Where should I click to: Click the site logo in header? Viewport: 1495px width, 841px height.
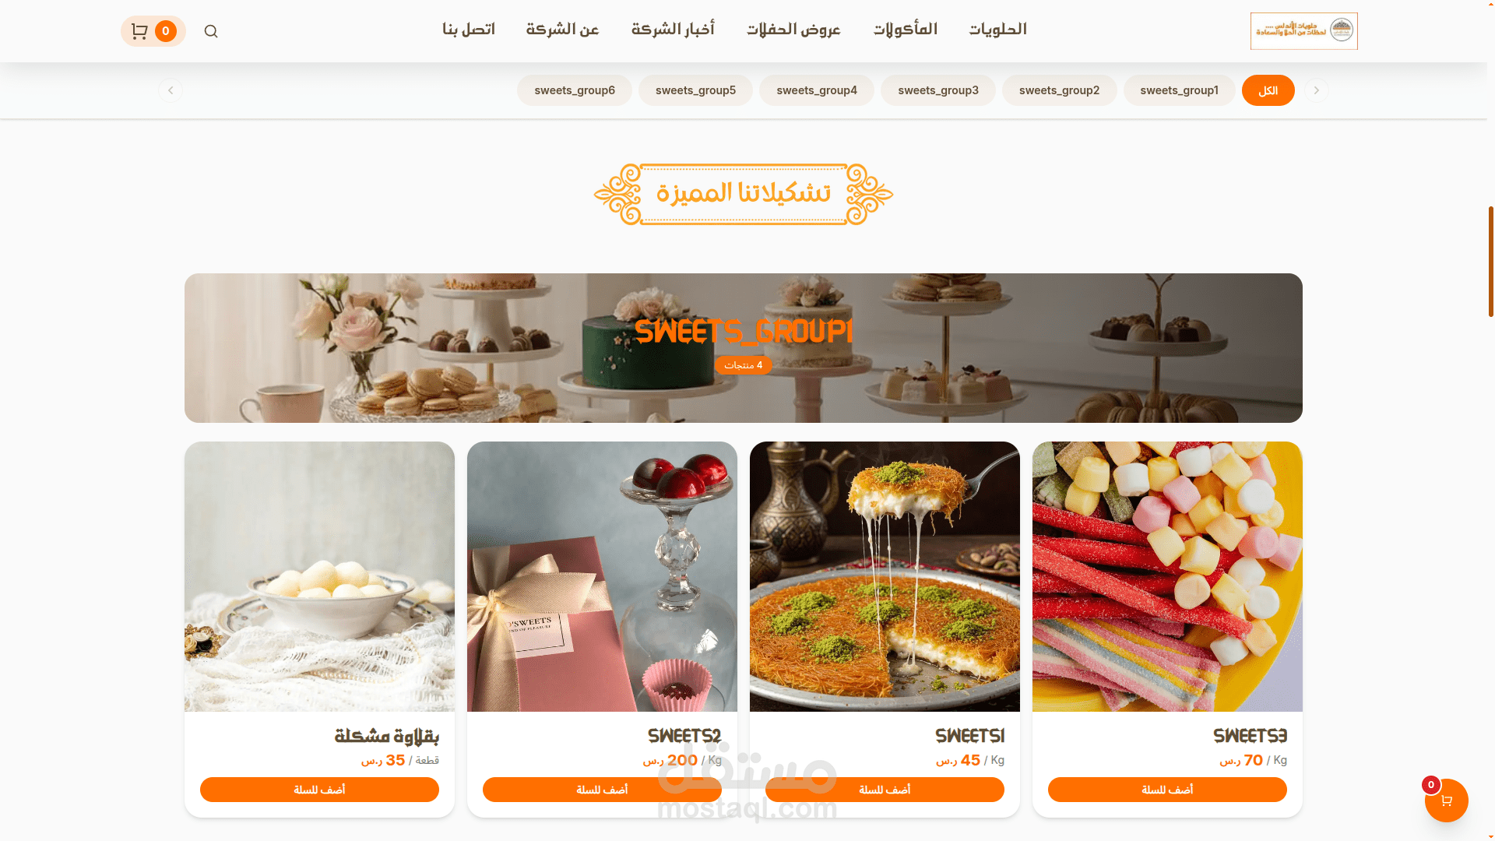pos(1303,31)
